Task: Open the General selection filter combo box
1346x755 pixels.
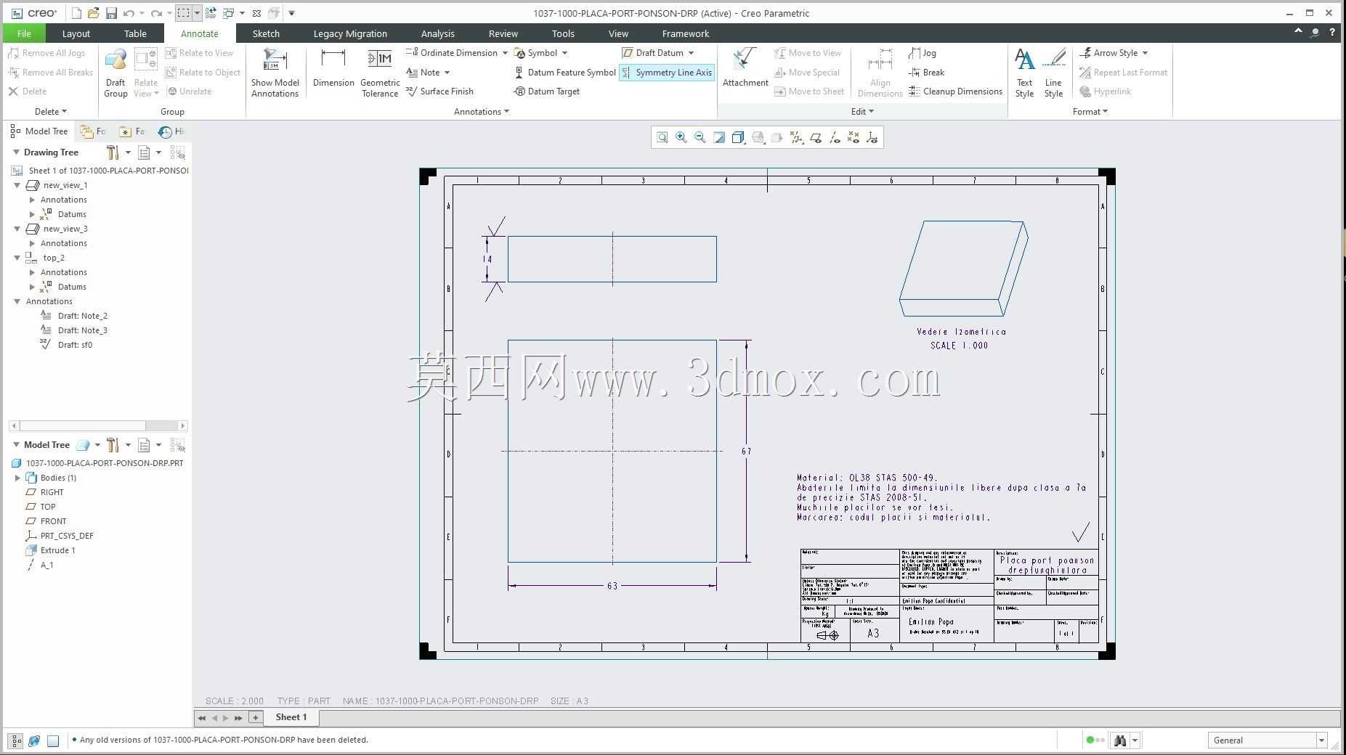Action: click(x=1268, y=740)
